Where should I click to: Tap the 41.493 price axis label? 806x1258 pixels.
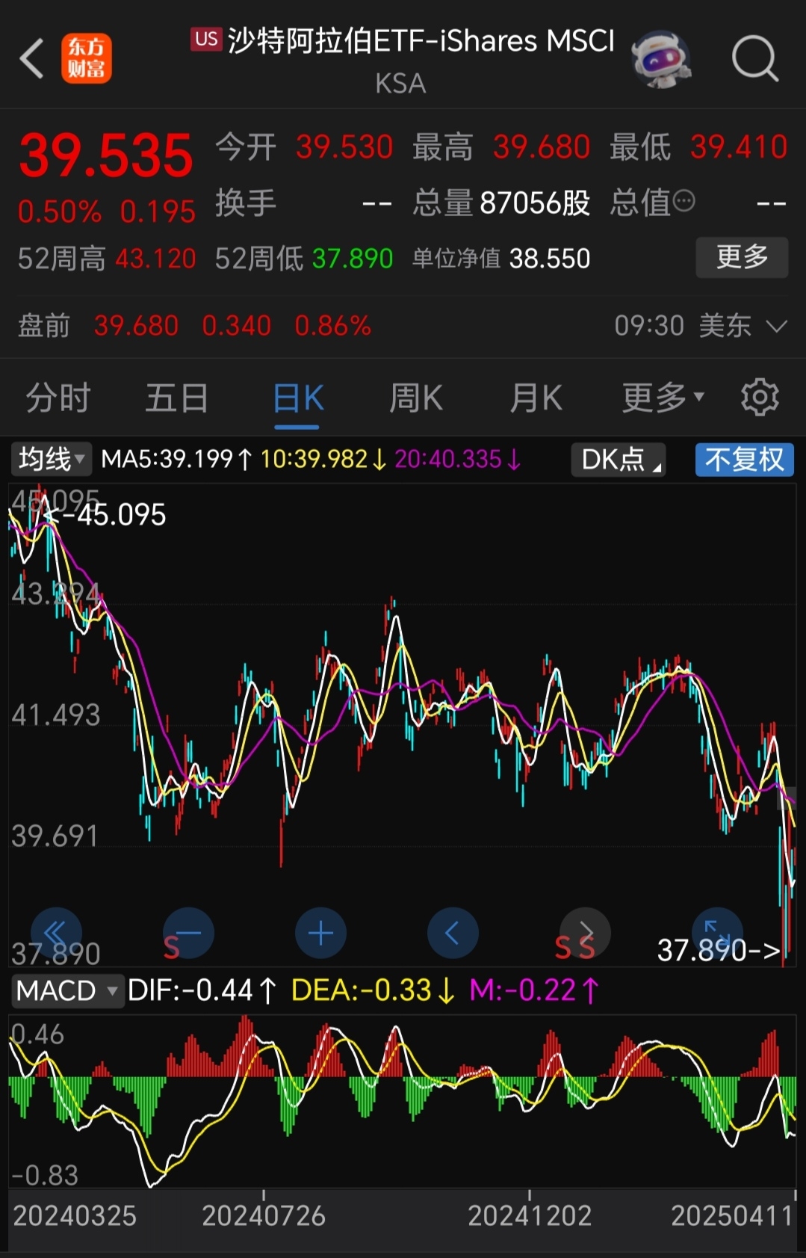pyautogui.click(x=55, y=715)
